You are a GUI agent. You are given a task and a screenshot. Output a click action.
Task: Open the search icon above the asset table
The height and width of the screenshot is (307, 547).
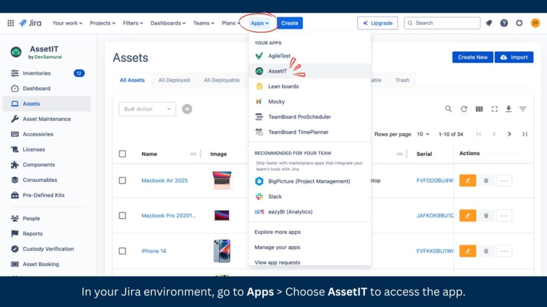449,109
